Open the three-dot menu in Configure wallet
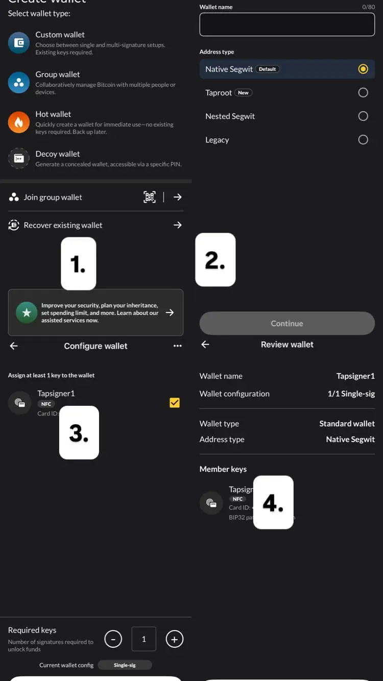 coord(177,346)
